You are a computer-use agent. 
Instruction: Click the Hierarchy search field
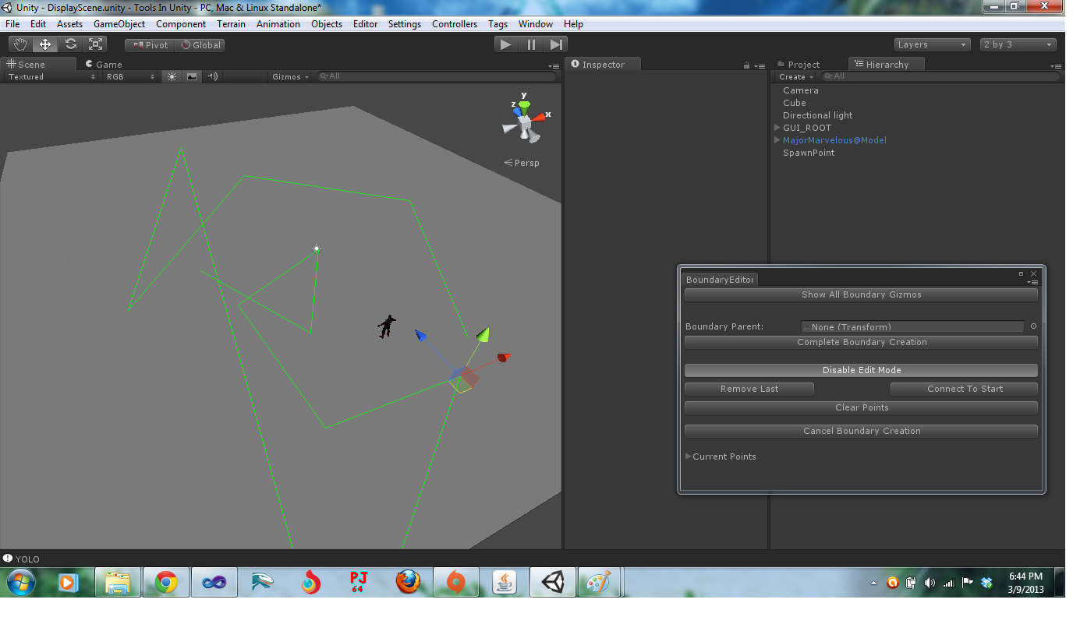point(940,76)
